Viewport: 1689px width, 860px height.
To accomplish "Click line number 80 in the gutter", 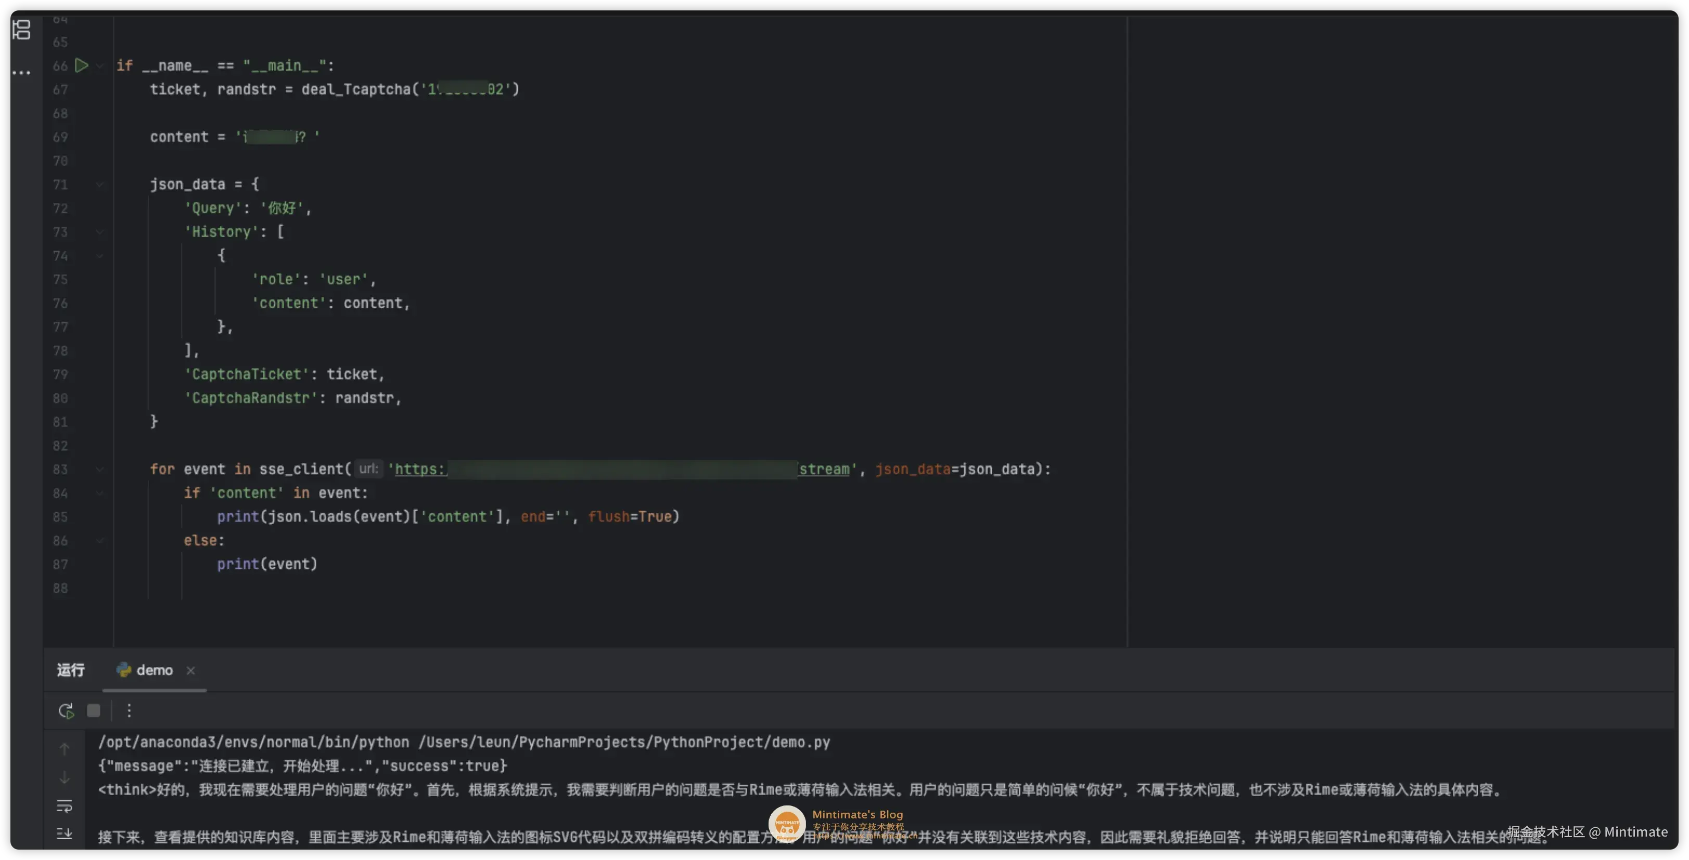I will pyautogui.click(x=60, y=398).
